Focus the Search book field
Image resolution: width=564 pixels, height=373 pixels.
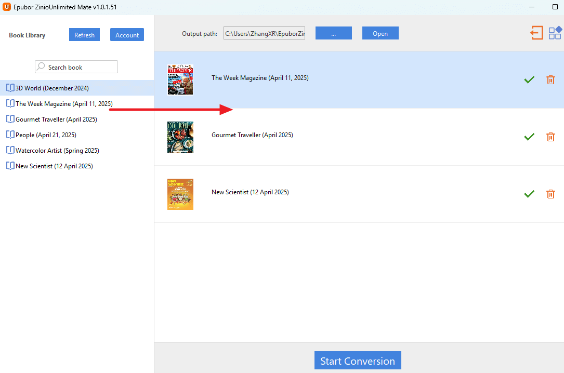[76, 67]
